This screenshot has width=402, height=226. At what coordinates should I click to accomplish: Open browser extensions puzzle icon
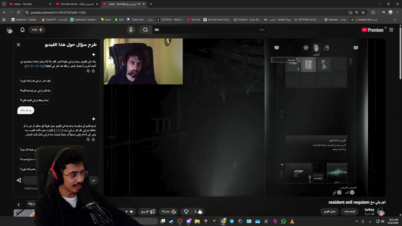[x=373, y=12]
